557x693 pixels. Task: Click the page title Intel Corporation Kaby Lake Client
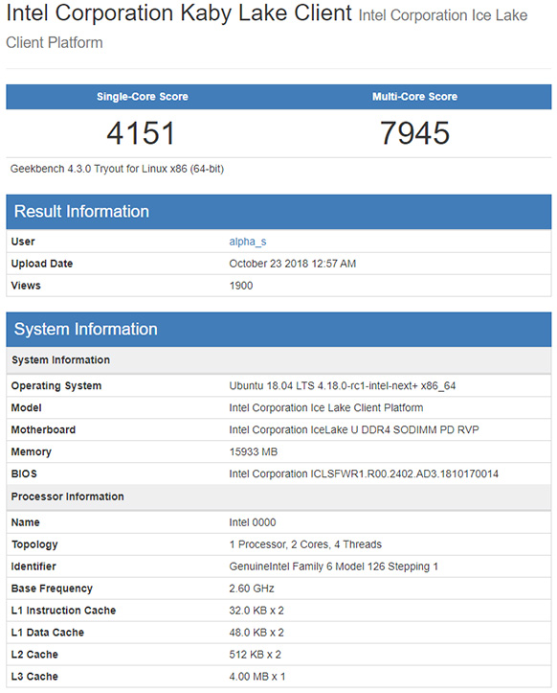[x=179, y=13]
